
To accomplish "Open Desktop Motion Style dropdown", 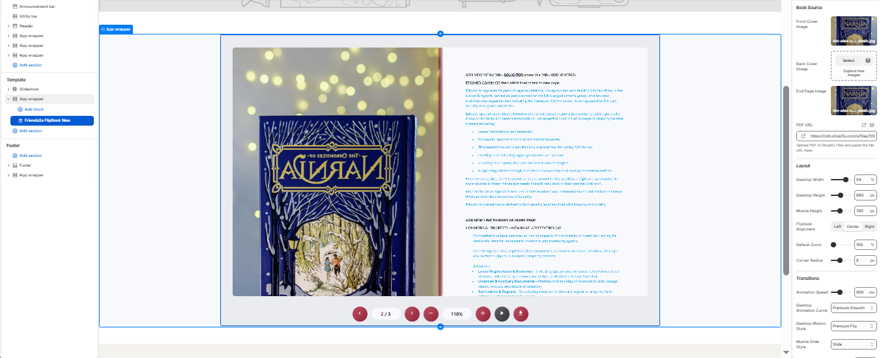I will 854,326.
